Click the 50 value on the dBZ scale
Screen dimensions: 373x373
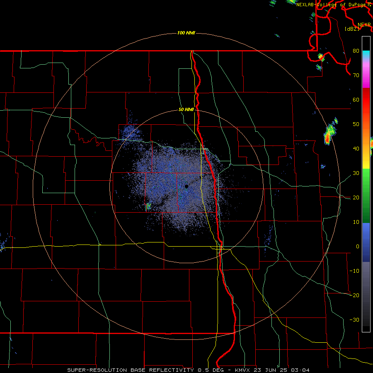[x=356, y=124]
